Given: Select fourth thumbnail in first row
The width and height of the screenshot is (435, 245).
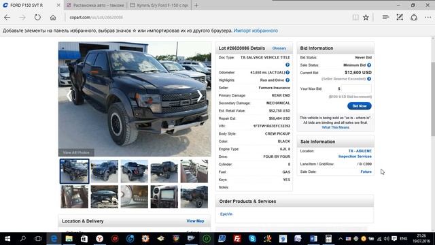Looking at the screenshot, I should click(164, 171).
